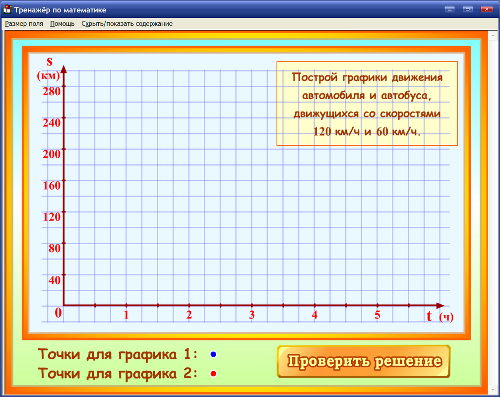Click the arrowhead of the s axis
Viewport: 500px width, 397px height.
point(63,67)
